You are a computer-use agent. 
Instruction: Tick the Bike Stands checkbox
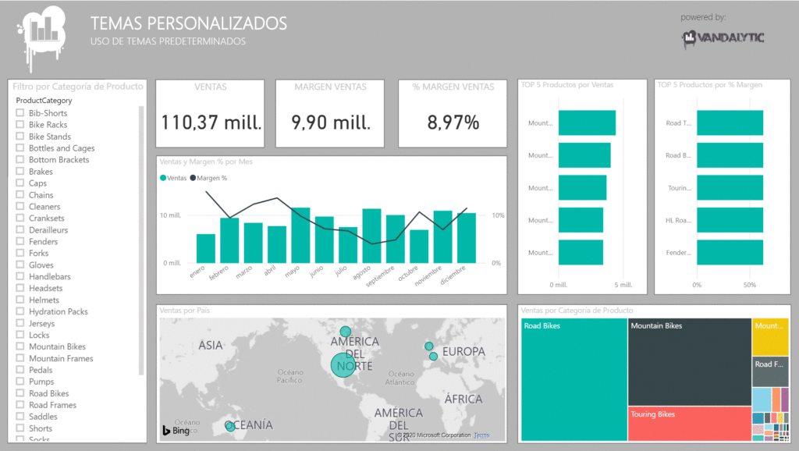20,136
